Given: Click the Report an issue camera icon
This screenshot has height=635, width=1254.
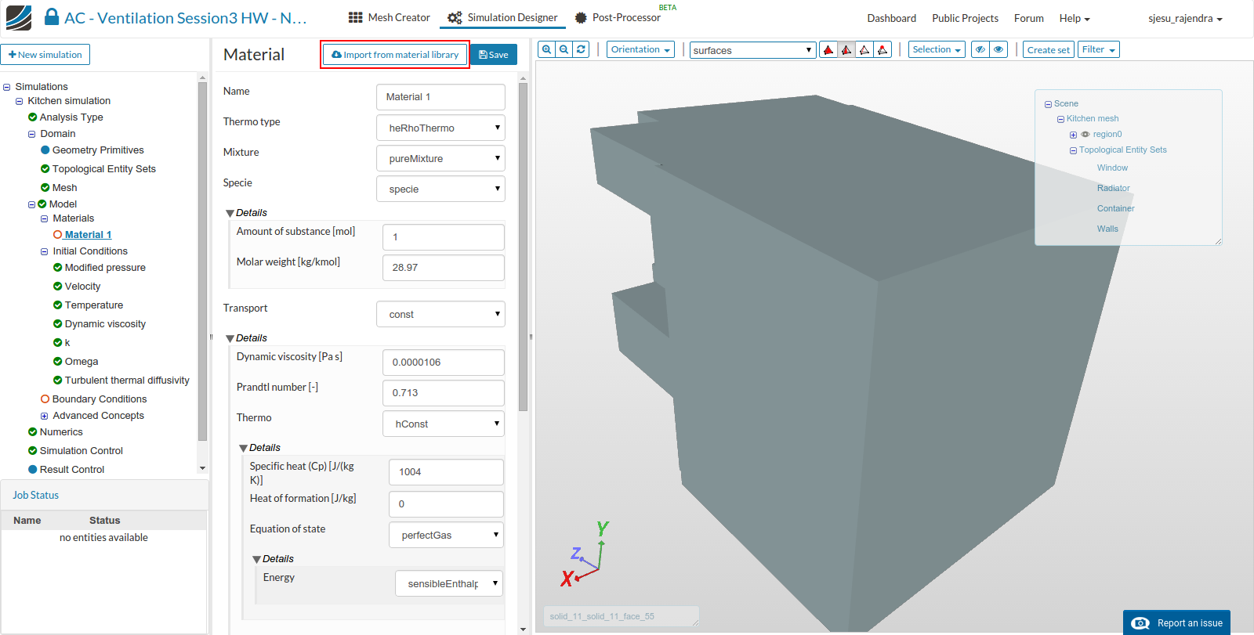Looking at the screenshot, I should pos(1140,623).
